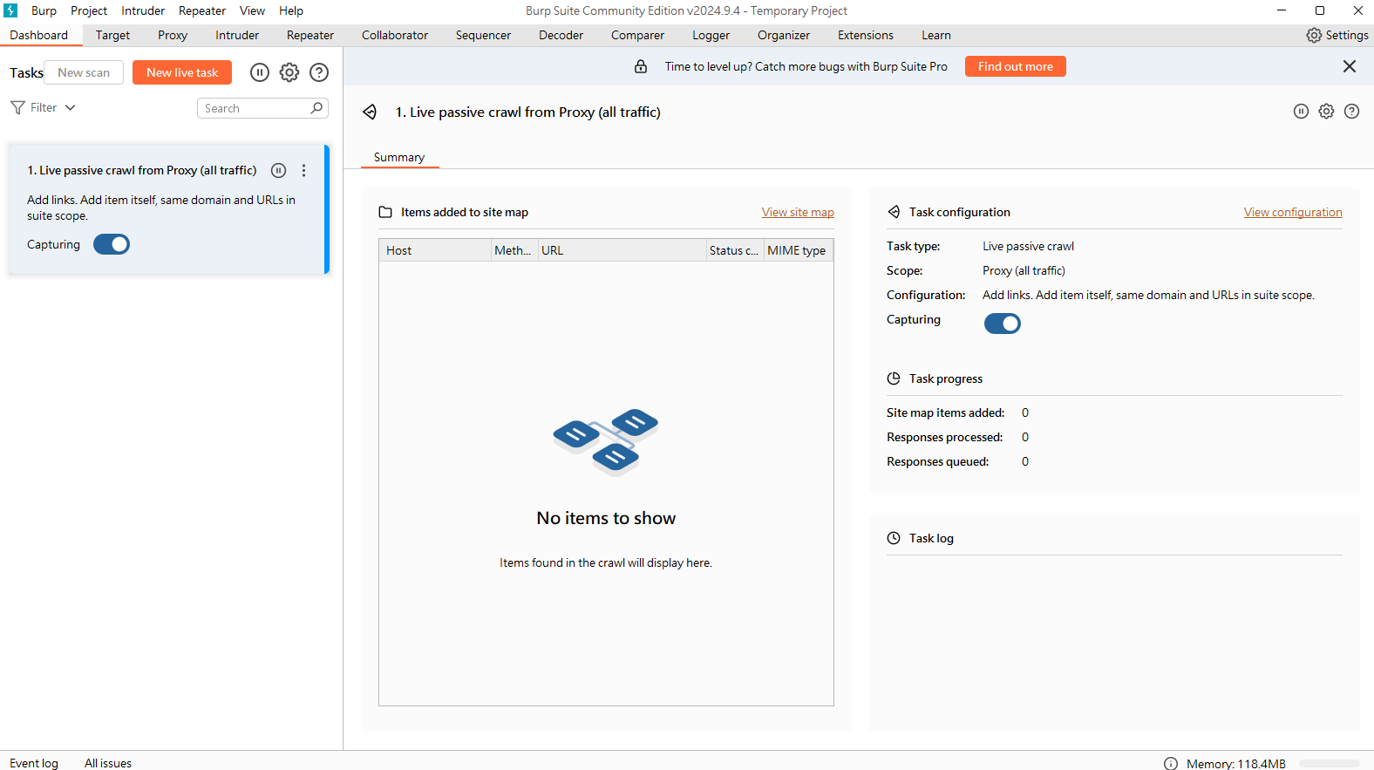Click the Burp Suite logo icon
This screenshot has height=770, width=1374.
10,10
